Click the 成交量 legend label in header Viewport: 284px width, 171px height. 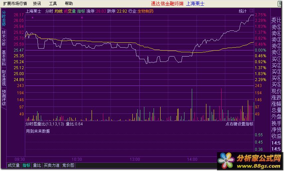[x=70, y=11]
